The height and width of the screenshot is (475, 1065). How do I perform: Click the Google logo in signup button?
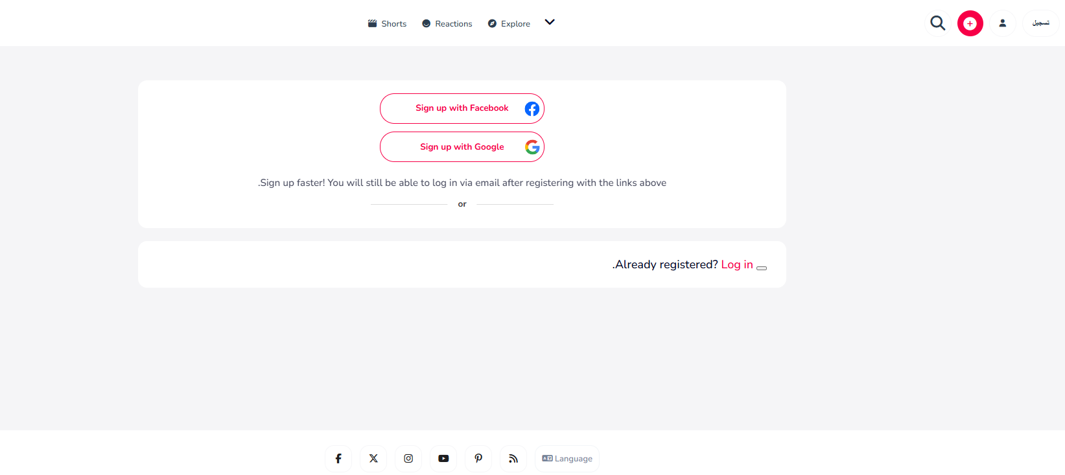pyautogui.click(x=532, y=147)
